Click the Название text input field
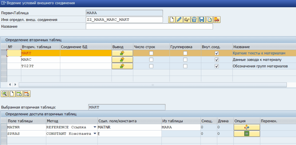The height and width of the screenshot is (145, 296). [149, 27]
